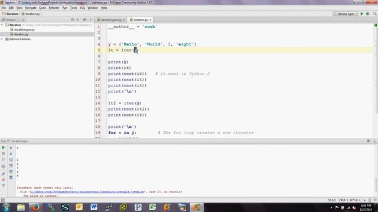Open Run panel settings gear

click(369, 141)
